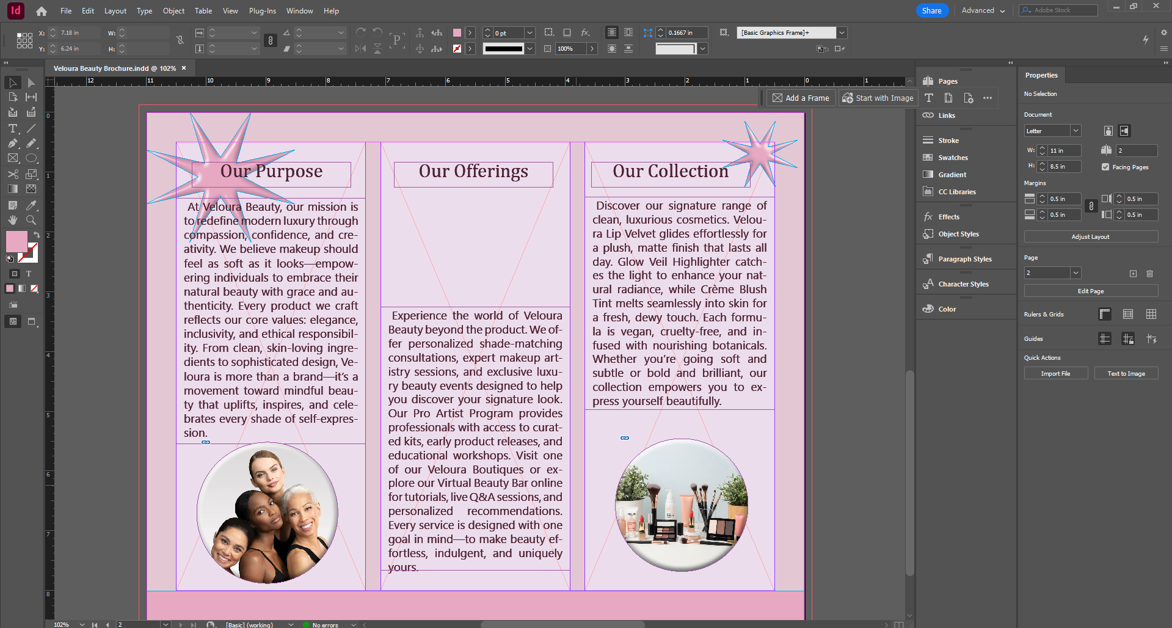
Task: Pick the Eyedropper tool
Action: tap(31, 205)
